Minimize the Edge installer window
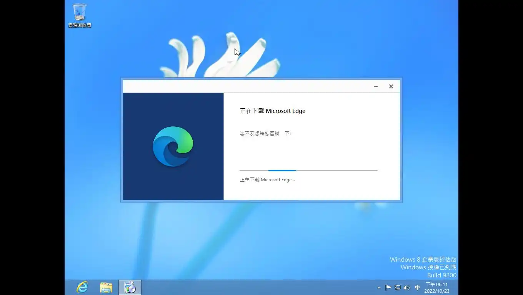The height and width of the screenshot is (295, 523). [376, 86]
